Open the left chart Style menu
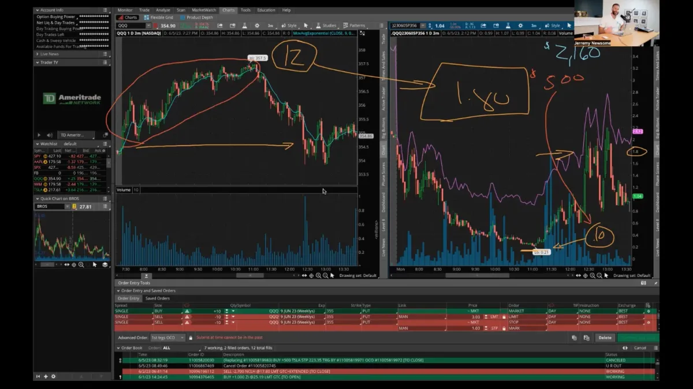This screenshot has width=693, height=389. coord(289,25)
